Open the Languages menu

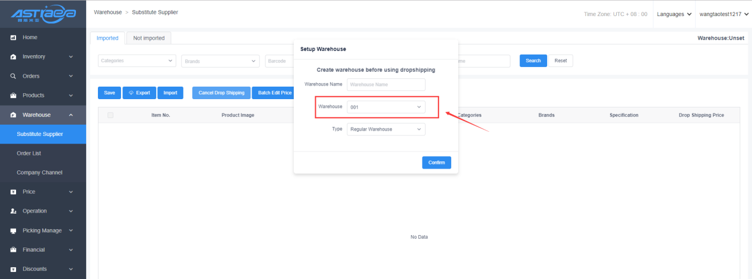pos(674,14)
